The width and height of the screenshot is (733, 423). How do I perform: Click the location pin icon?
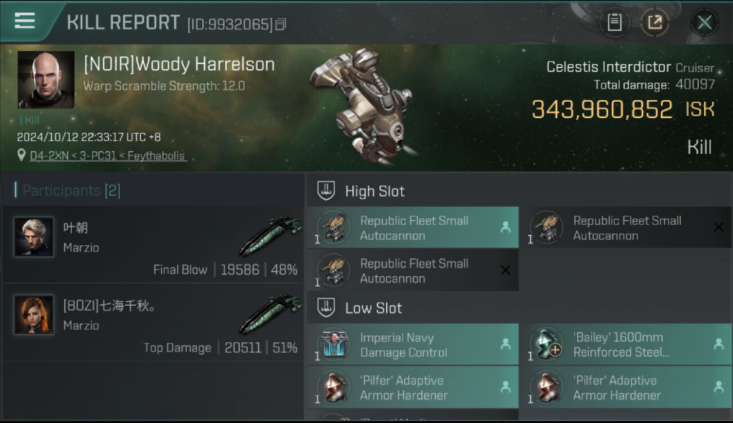(22, 155)
